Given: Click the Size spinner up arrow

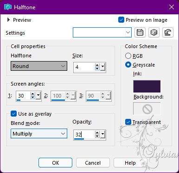Looking at the screenshot, I should (97, 65).
